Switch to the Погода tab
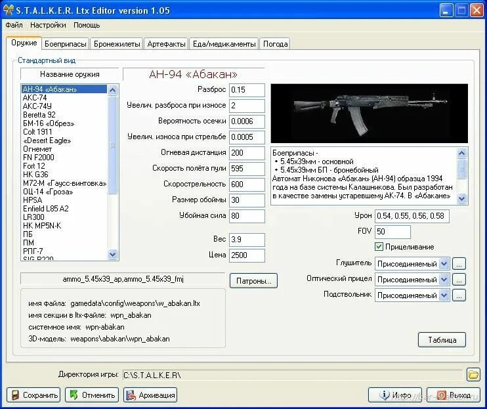 click(275, 44)
